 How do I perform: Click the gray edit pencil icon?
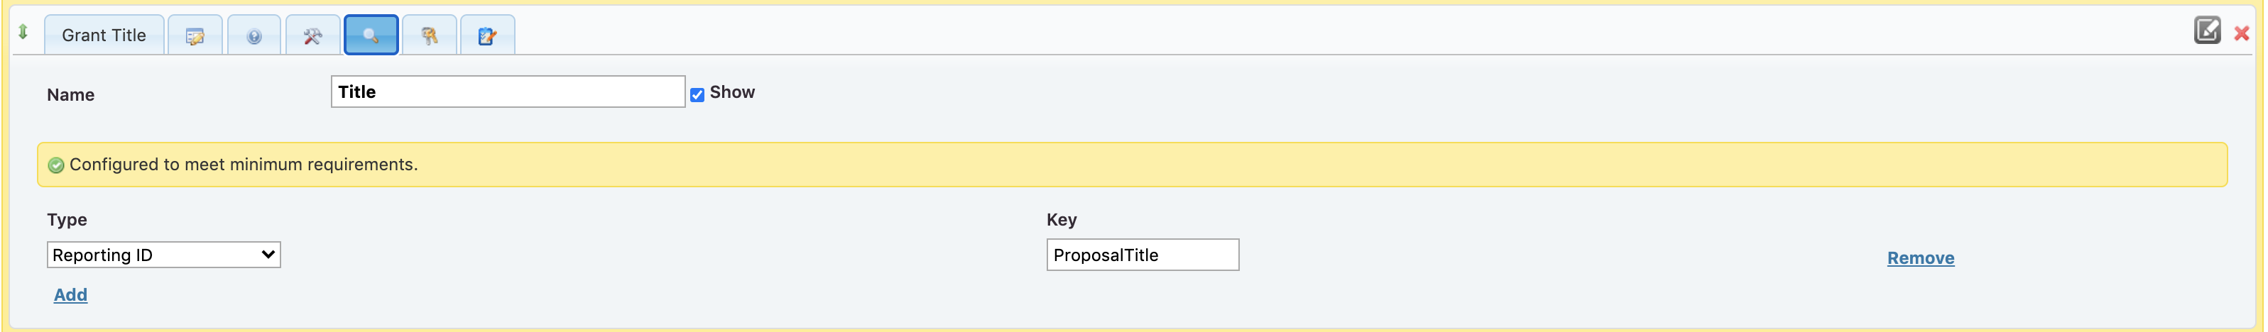pyautogui.click(x=2206, y=31)
